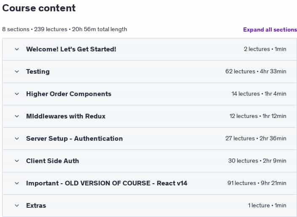Click the Expand all sections link
This screenshot has width=297, height=217.
click(270, 29)
